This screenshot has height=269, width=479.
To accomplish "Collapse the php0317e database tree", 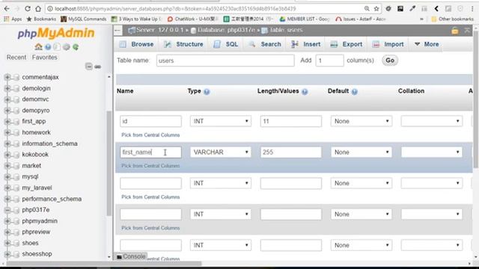I will (x=7, y=210).
